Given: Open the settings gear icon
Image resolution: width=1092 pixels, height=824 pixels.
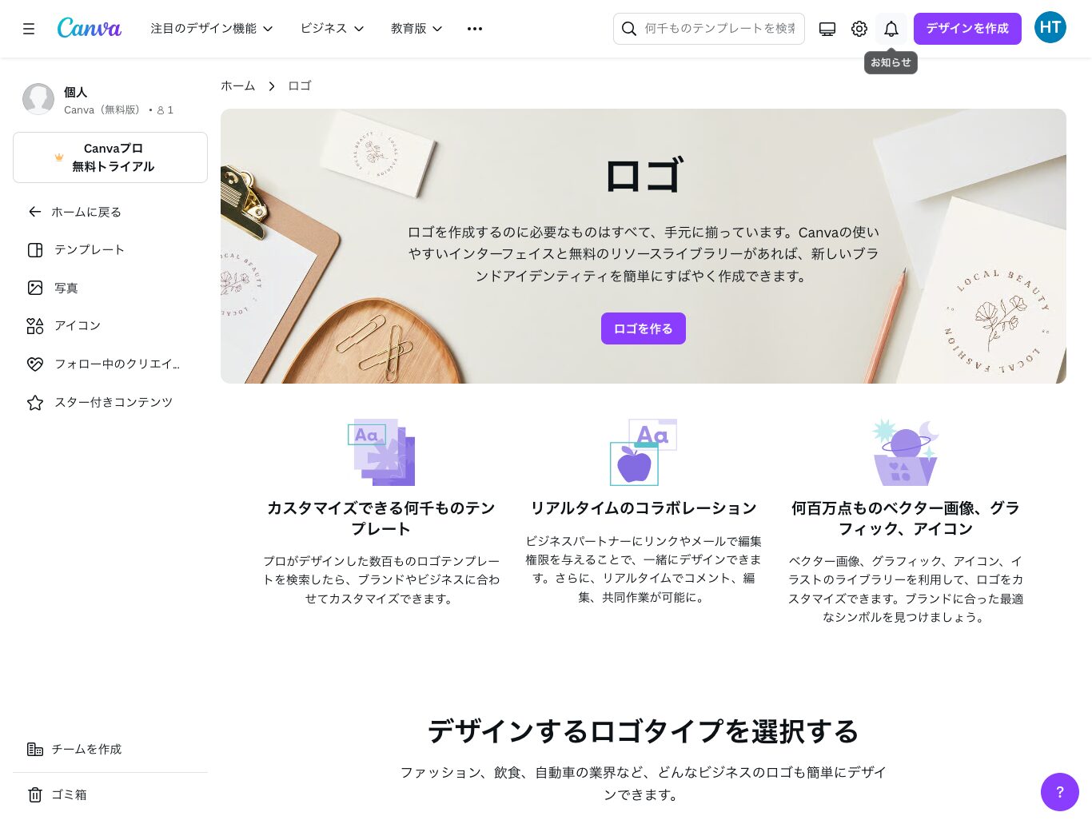Looking at the screenshot, I should click(859, 29).
